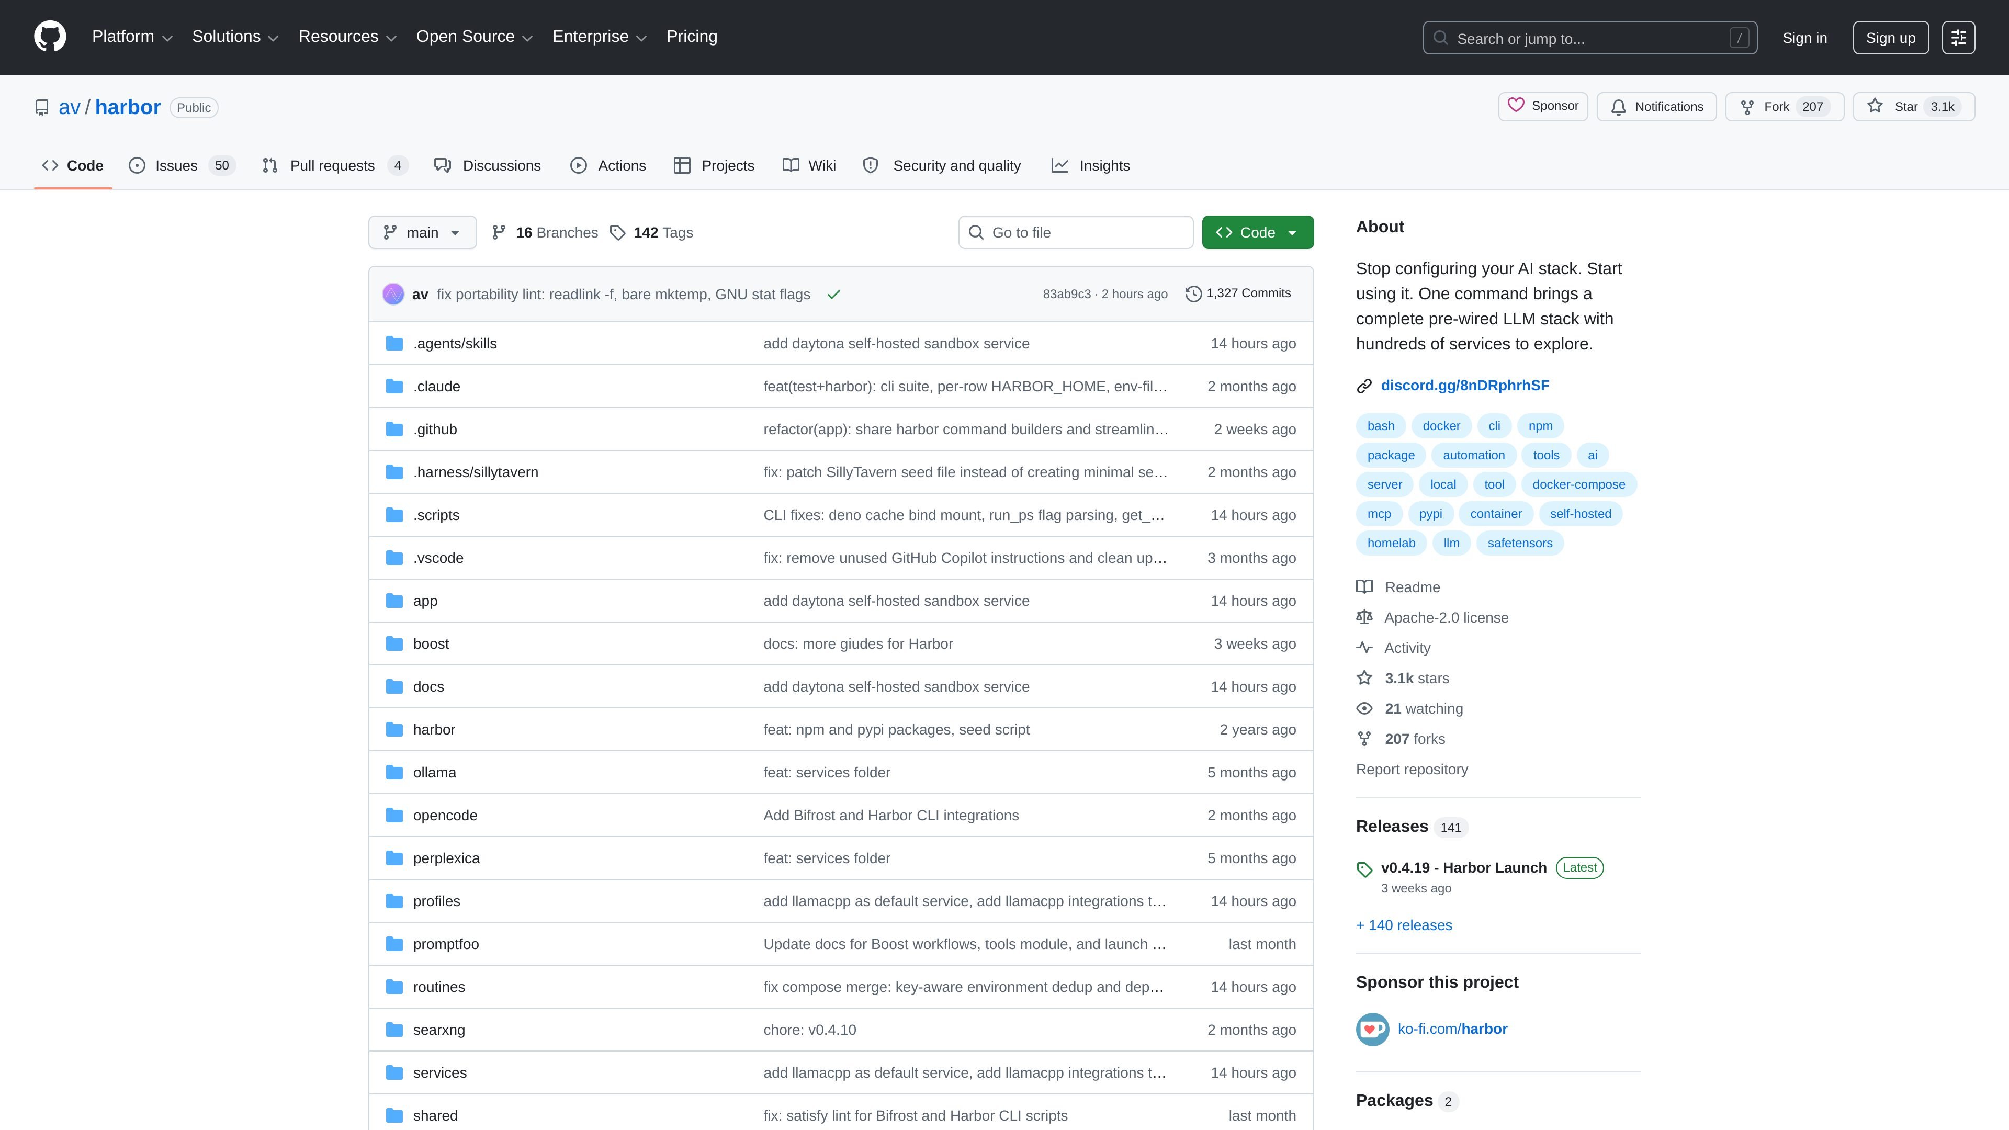The height and width of the screenshot is (1130, 2009).
Task: Open the discord.gg/8nDRphrhSF link
Action: click(1465, 385)
